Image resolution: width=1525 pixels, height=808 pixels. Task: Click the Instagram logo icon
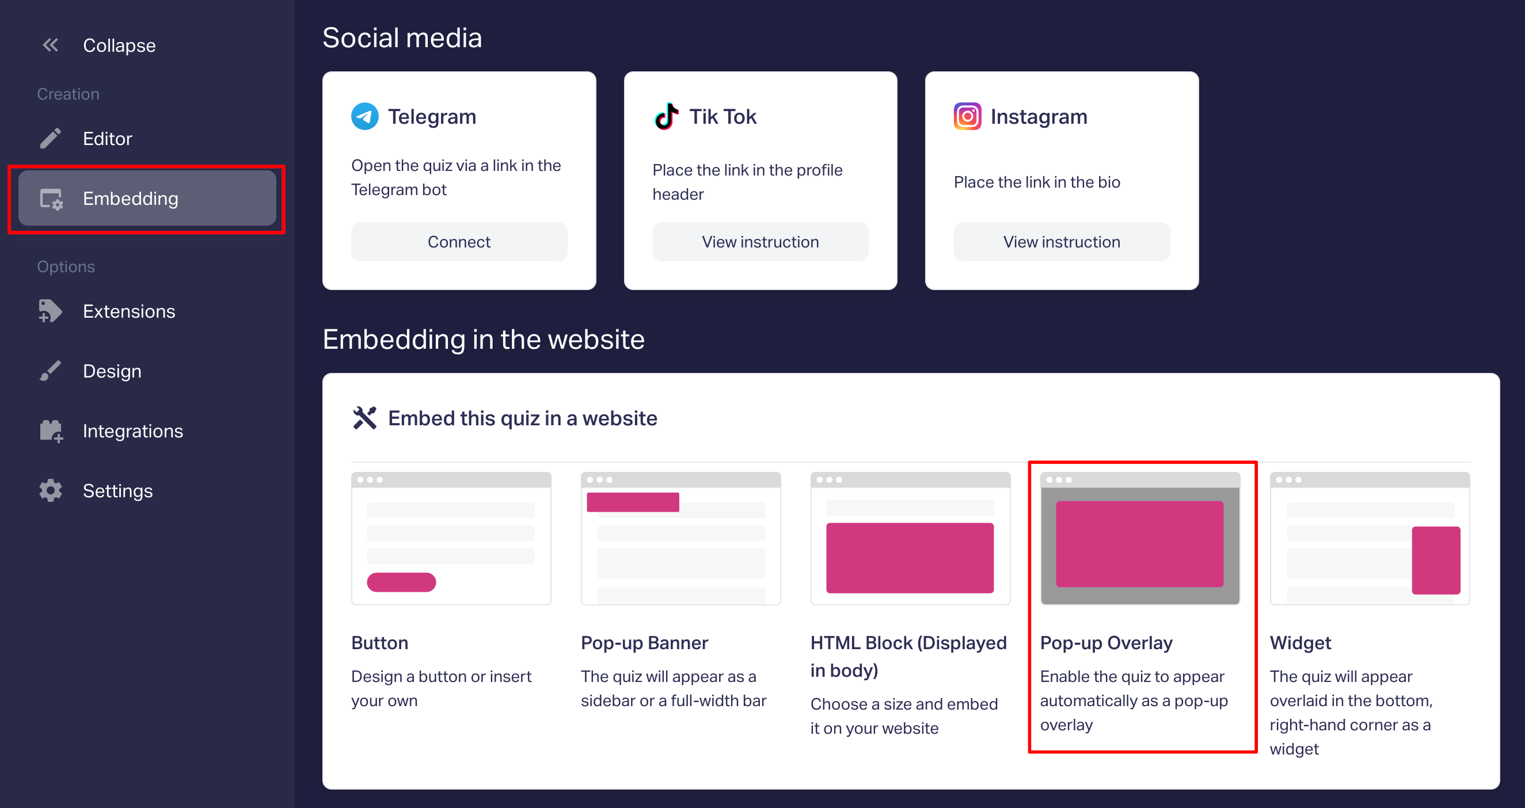[x=967, y=117]
